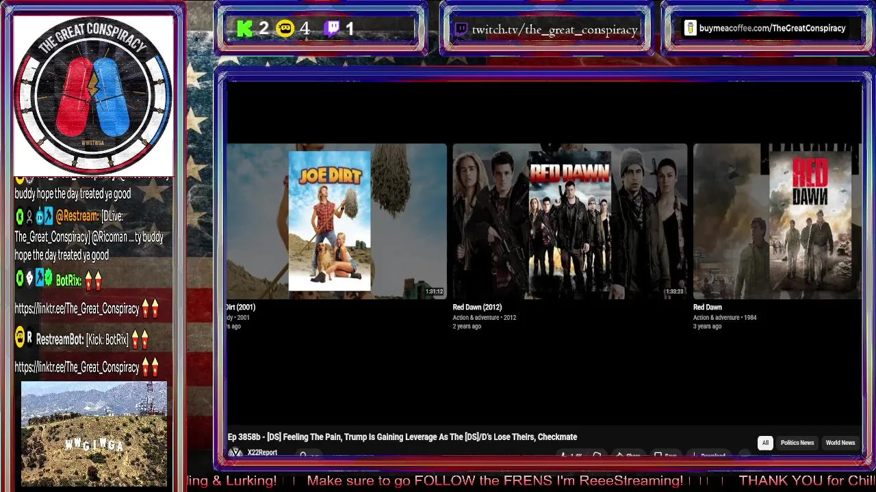Click the 'Red Dawn (2012)' title text
This screenshot has width=876, height=492.
(477, 307)
